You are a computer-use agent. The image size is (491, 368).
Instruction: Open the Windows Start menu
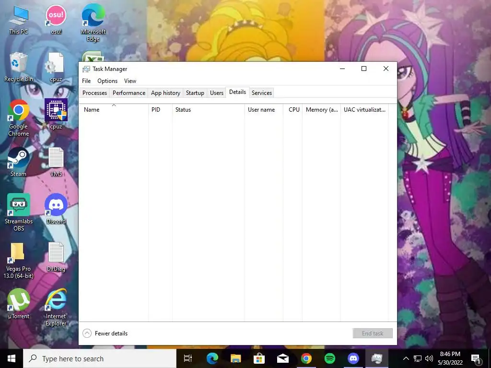click(12, 358)
